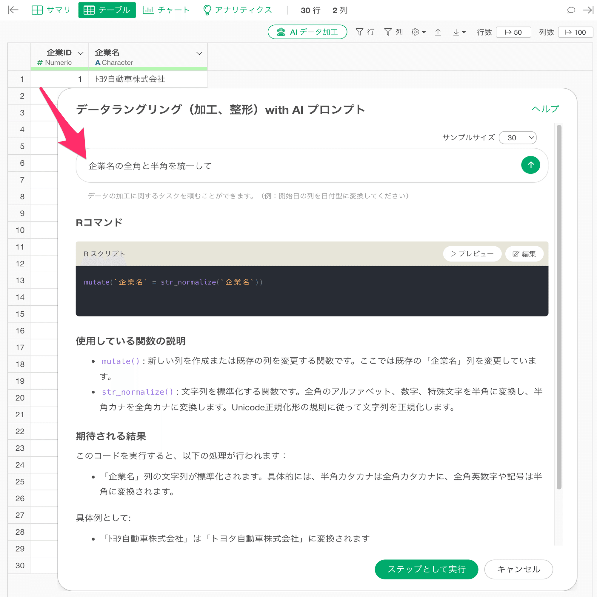
Task: Switch to the サマリ view
Action: pos(51,10)
